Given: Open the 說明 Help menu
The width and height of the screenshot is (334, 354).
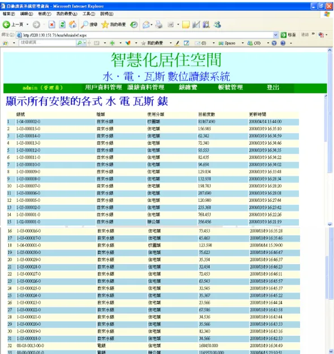Looking at the screenshot, I should [x=106, y=14].
